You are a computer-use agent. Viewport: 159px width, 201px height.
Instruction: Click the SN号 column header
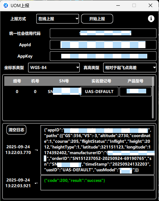64,81
